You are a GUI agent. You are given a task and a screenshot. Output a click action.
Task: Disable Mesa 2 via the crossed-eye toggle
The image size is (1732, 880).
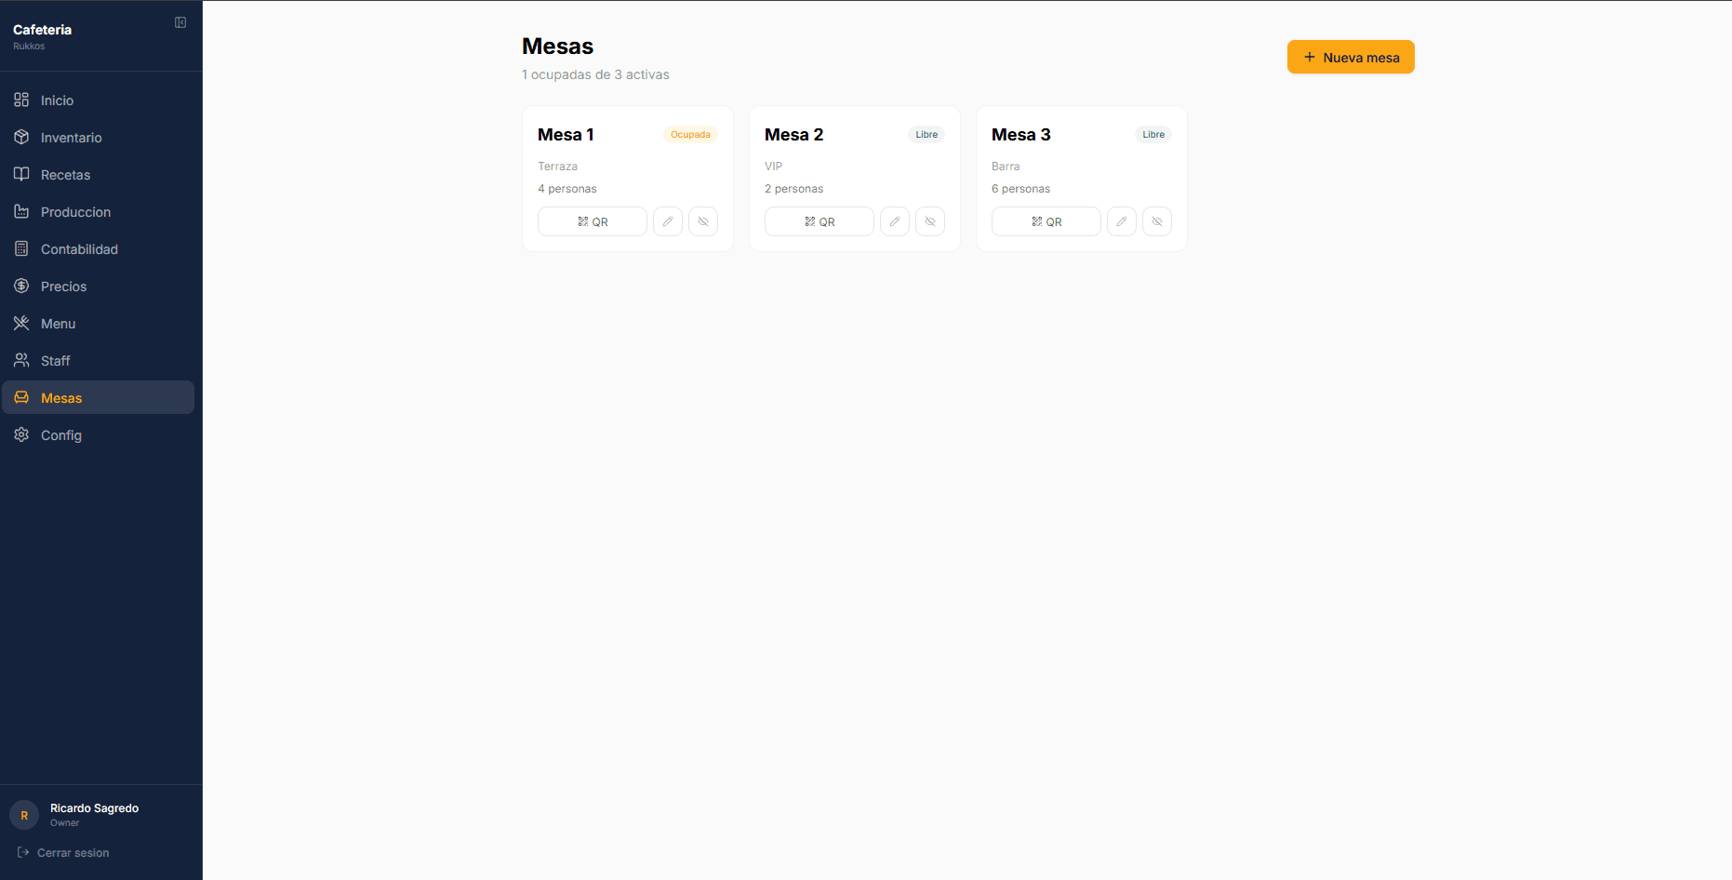pyautogui.click(x=929, y=221)
